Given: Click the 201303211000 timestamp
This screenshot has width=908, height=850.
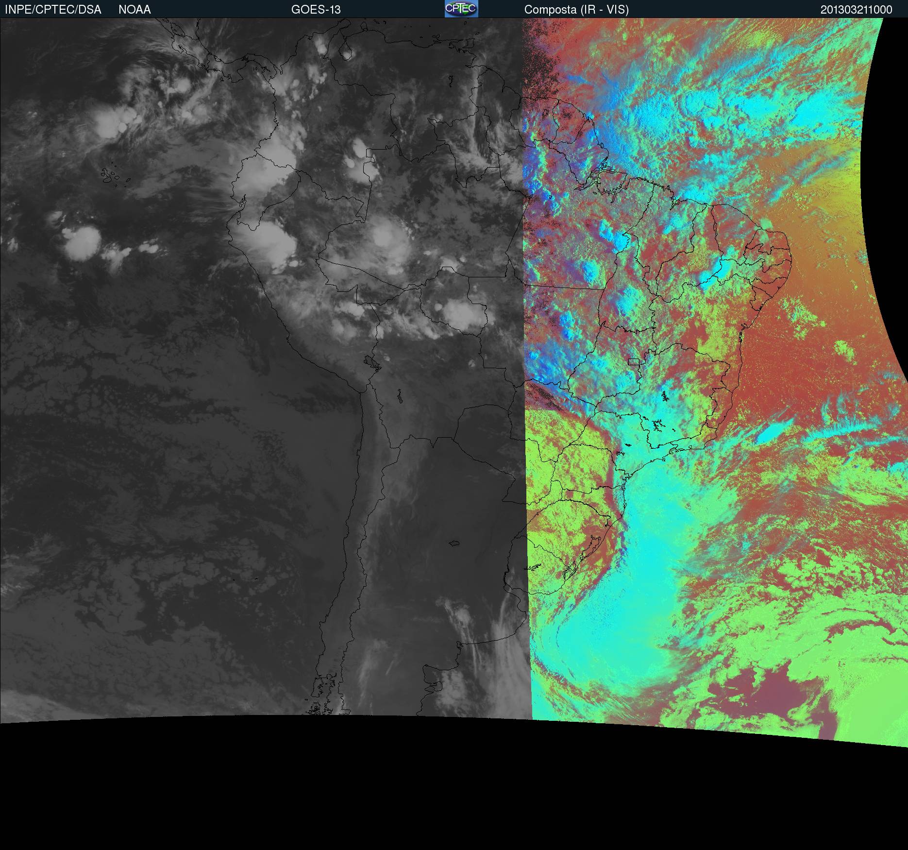Looking at the screenshot, I should click(x=857, y=10).
